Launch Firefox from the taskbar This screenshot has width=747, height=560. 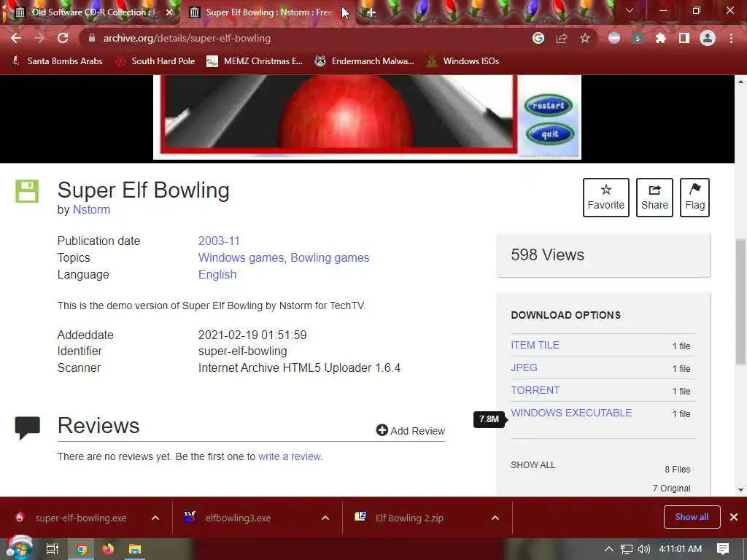point(108,549)
